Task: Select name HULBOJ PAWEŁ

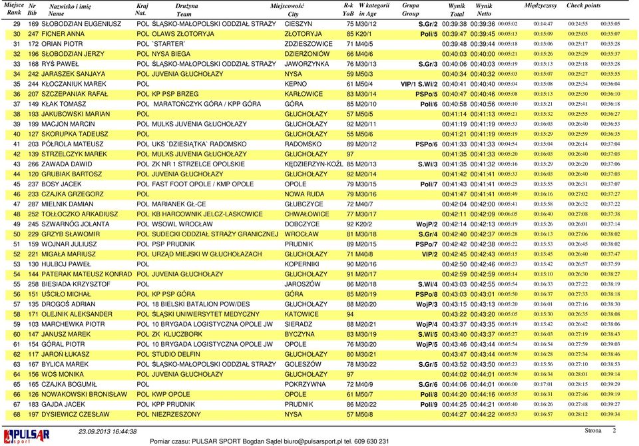Action: click(66, 264)
